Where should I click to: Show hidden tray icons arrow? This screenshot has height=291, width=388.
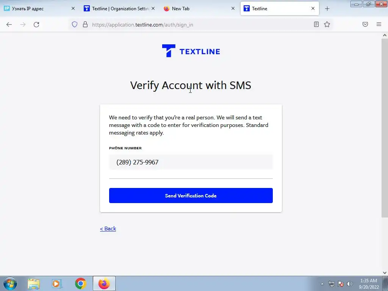(322, 284)
